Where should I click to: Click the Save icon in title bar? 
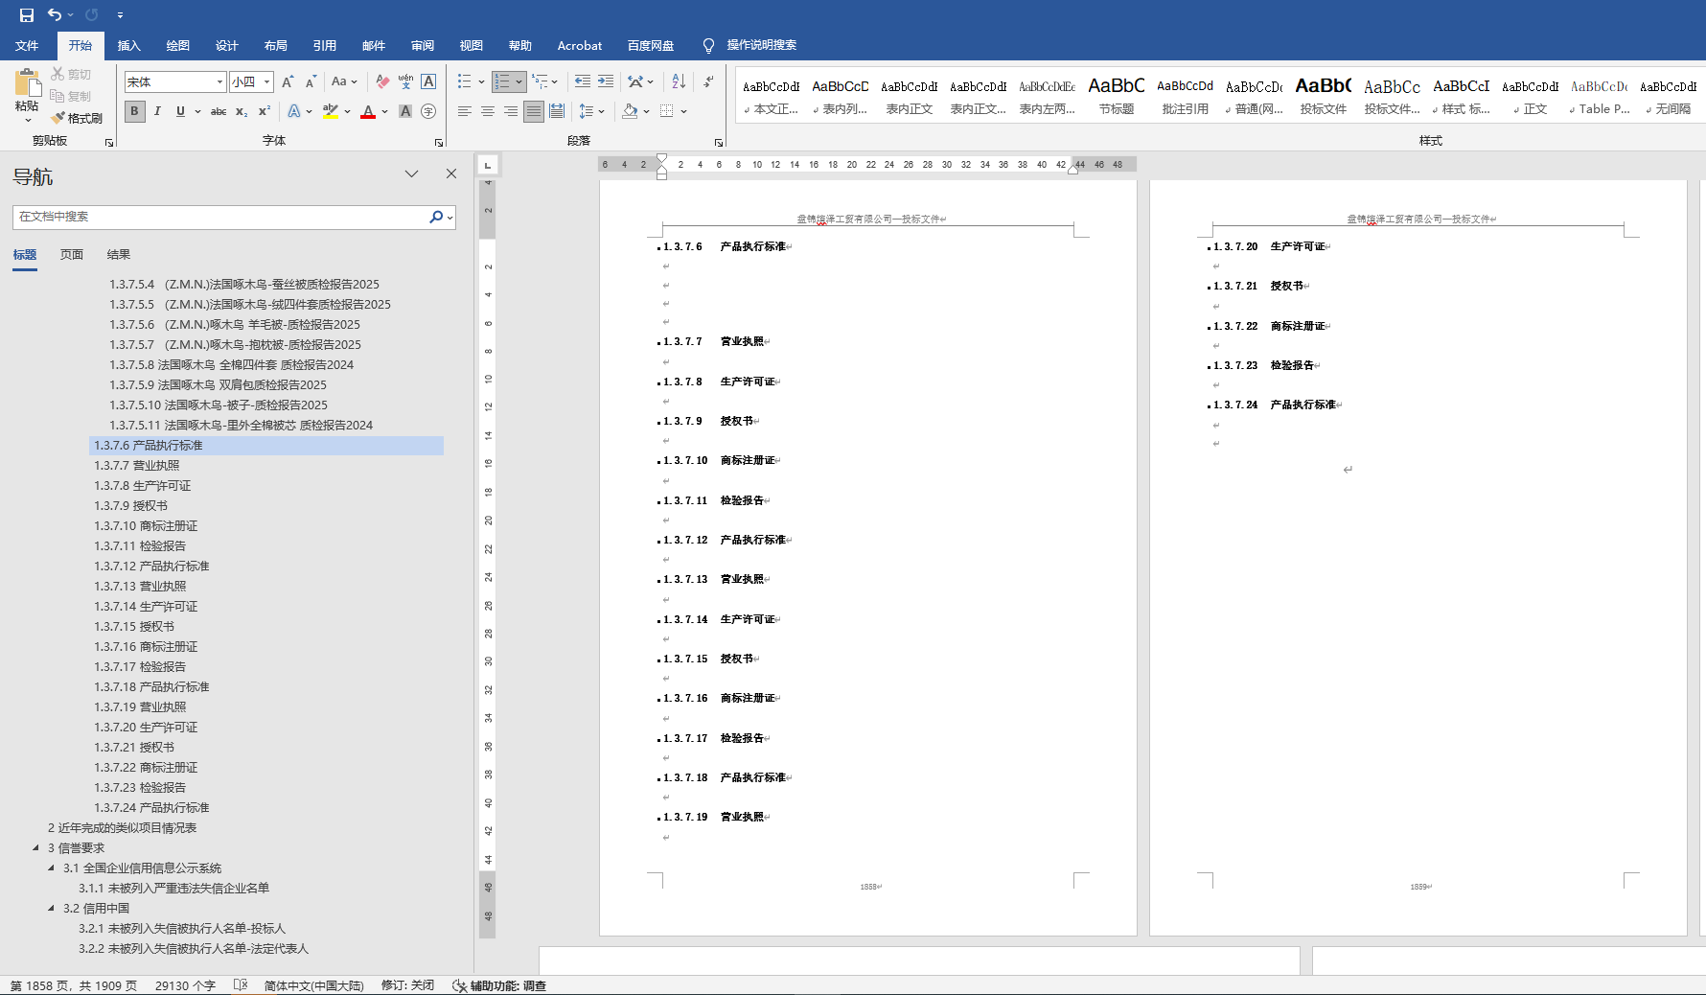click(26, 14)
